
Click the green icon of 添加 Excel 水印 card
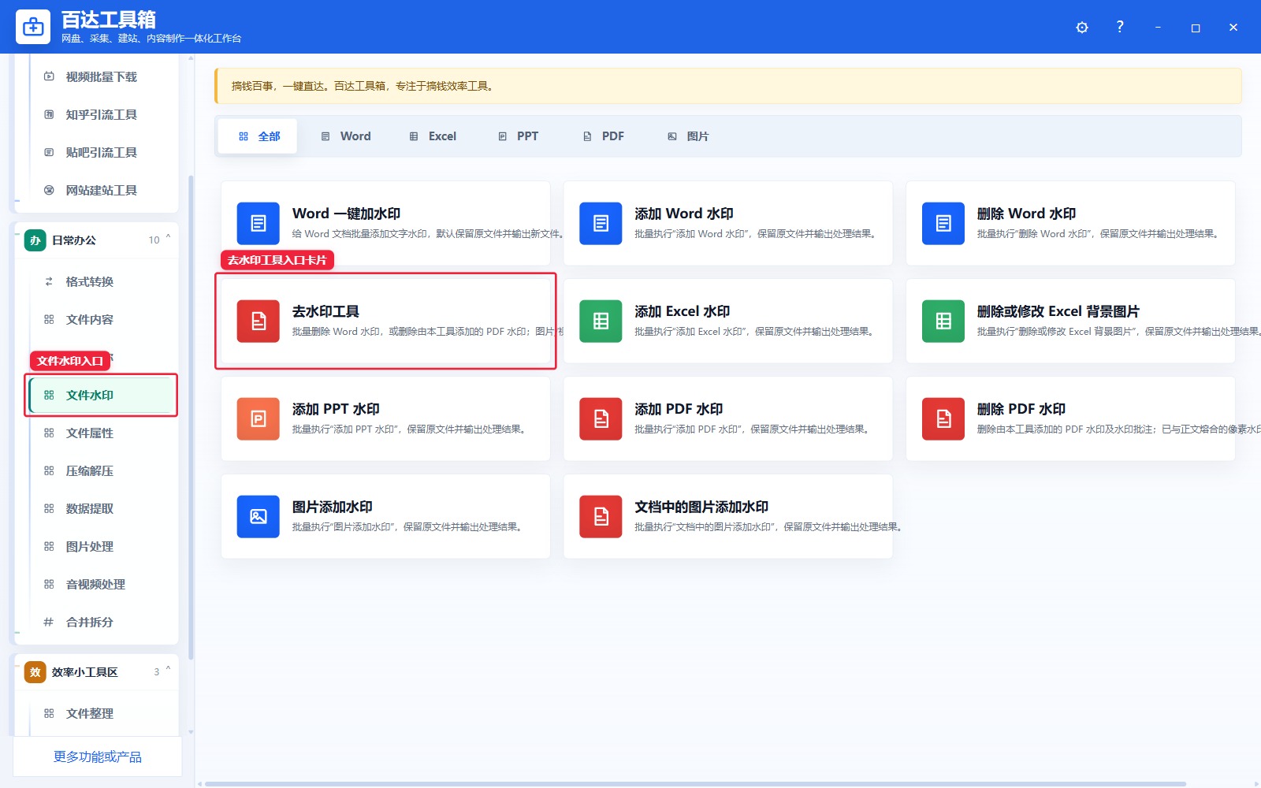(601, 322)
